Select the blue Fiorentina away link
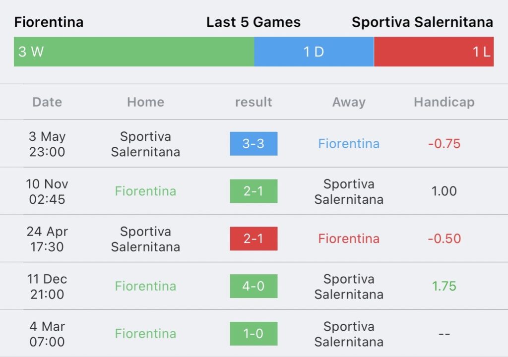 (349, 143)
